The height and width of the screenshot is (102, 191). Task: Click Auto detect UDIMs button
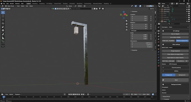[175, 37]
